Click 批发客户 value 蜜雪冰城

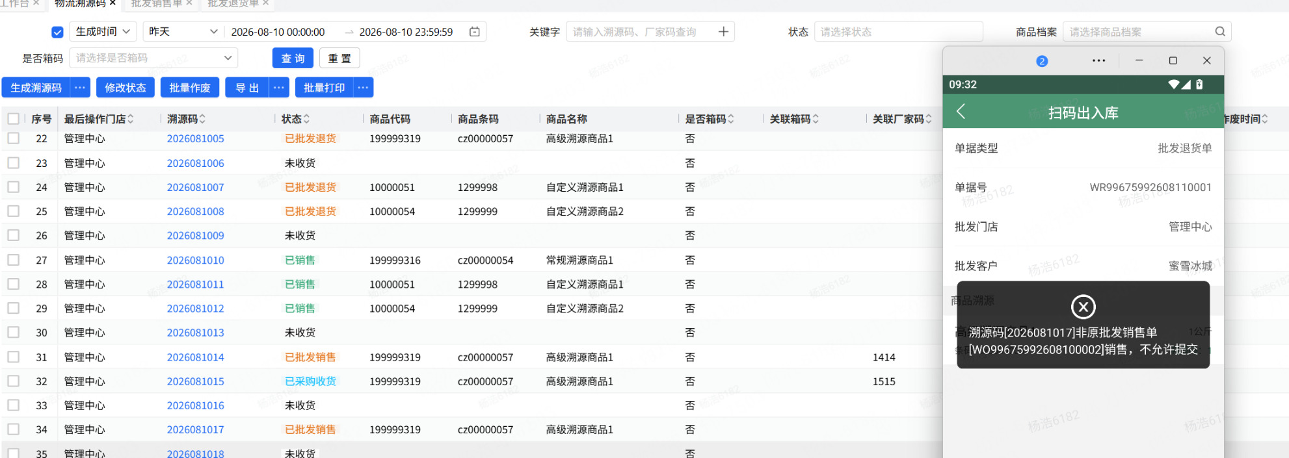[x=1190, y=266]
